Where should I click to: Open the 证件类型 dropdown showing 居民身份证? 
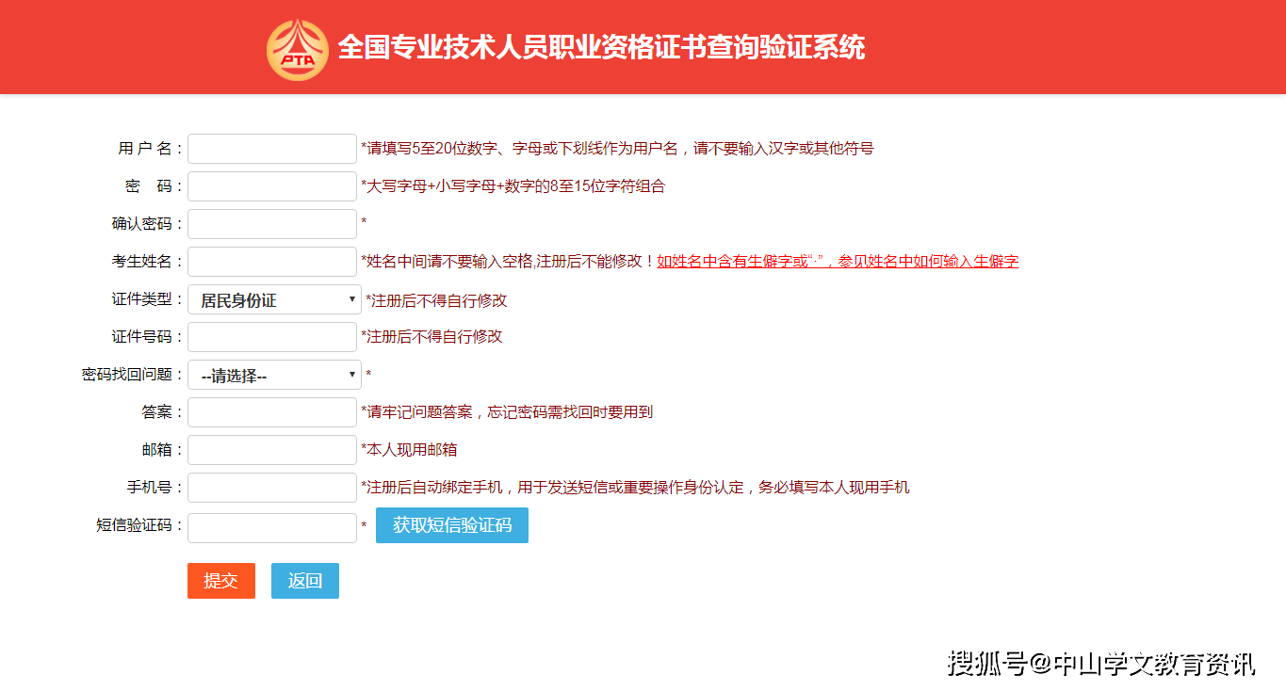[x=274, y=299]
